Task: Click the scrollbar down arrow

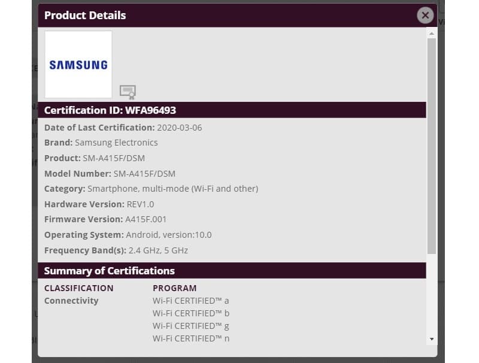Action: pyautogui.click(x=431, y=339)
